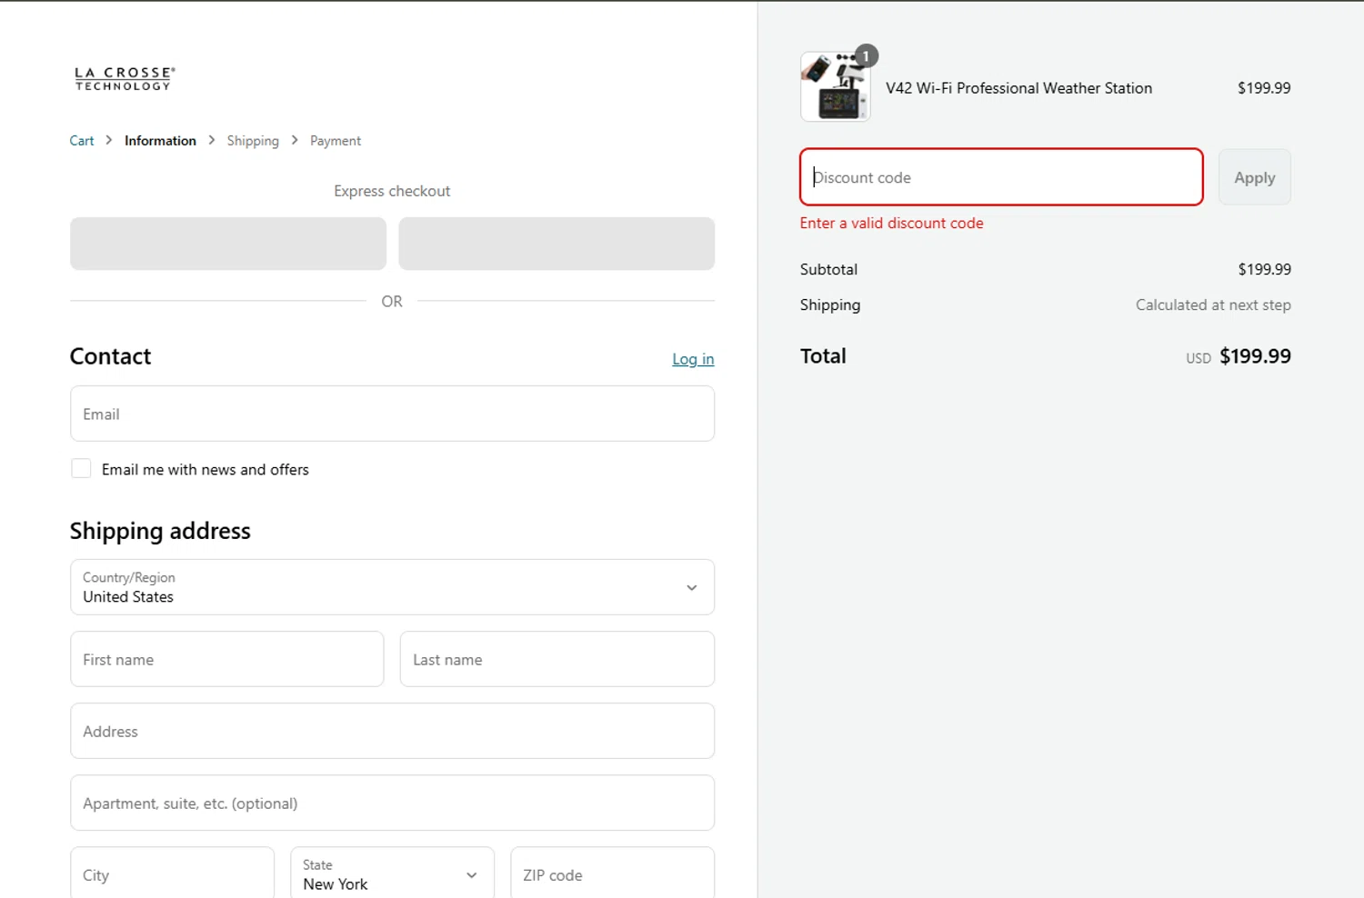Click the weather station product thumbnail
The width and height of the screenshot is (1364, 898).
pyautogui.click(x=835, y=88)
